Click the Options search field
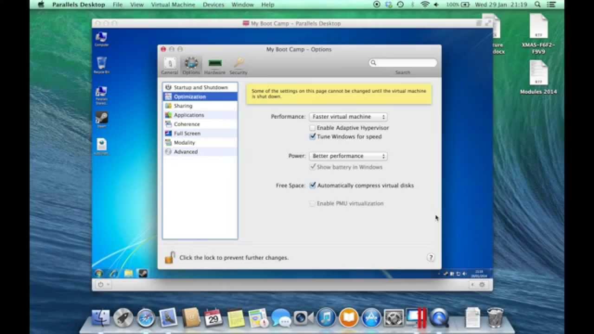 pos(403,63)
